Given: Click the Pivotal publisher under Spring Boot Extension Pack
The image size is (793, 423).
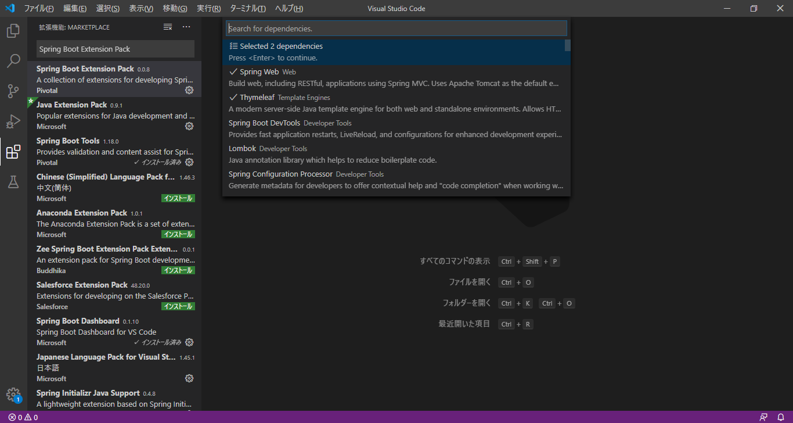Looking at the screenshot, I should pyautogui.click(x=47, y=91).
